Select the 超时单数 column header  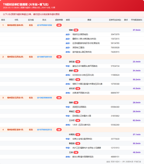[59, 20]
